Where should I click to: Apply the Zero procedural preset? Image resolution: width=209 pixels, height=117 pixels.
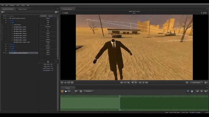tap(48, 20)
